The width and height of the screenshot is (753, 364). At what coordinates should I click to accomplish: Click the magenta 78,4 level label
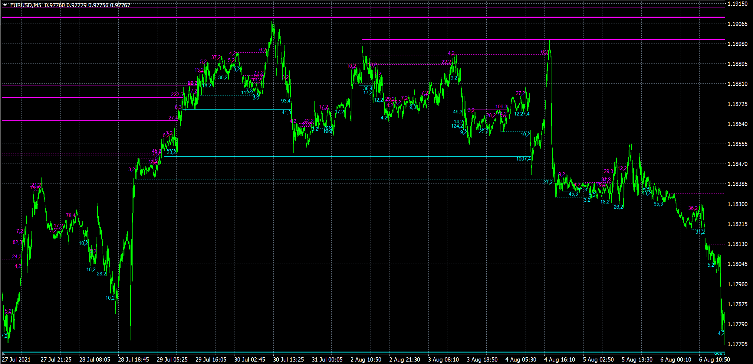[71, 215]
